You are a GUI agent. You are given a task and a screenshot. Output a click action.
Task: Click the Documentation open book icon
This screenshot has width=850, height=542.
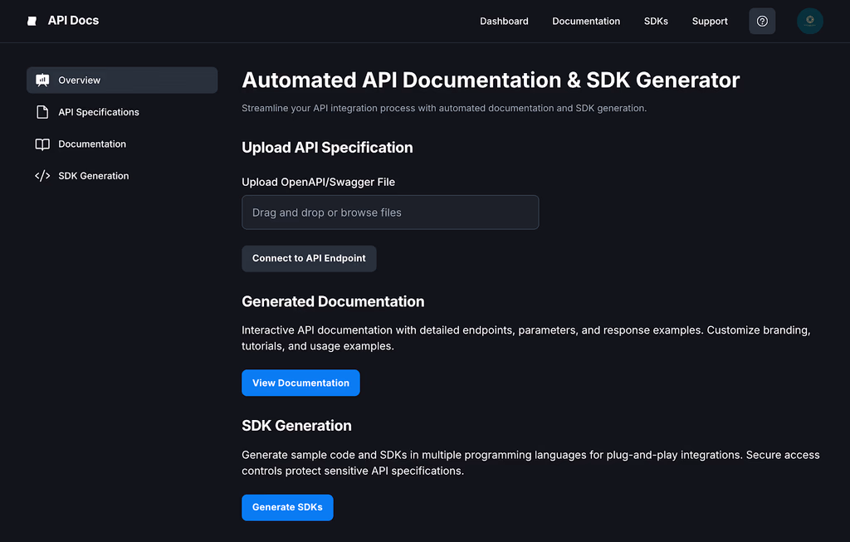[42, 144]
